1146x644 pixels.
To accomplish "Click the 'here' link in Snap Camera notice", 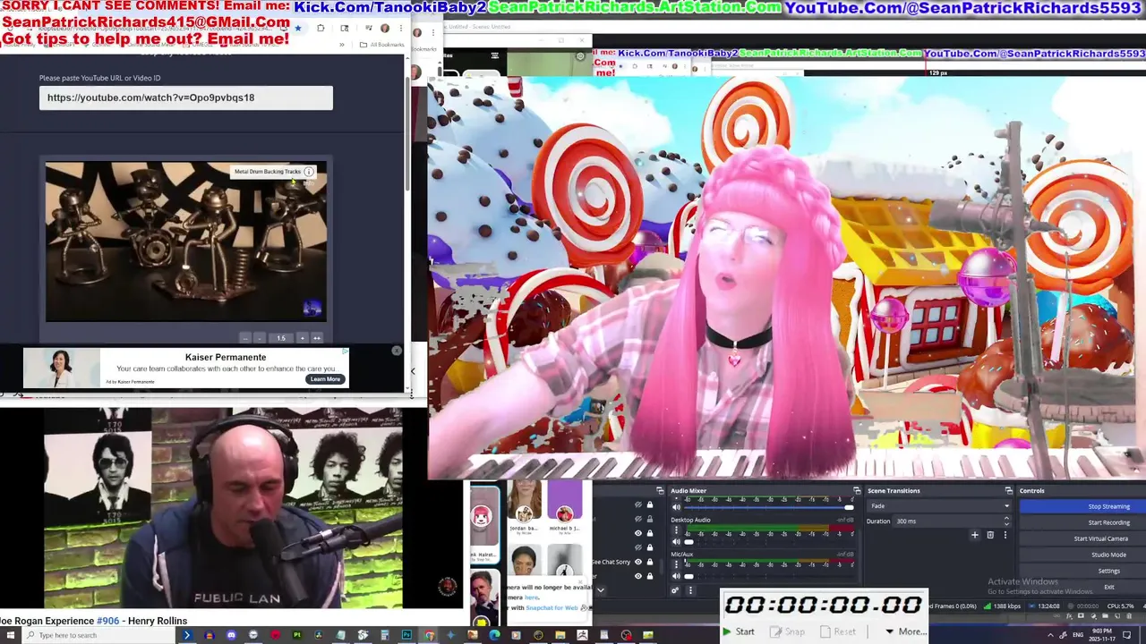I will (x=532, y=597).
